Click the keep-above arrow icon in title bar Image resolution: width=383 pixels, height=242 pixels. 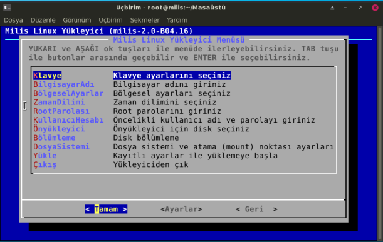pyautogui.click(x=332, y=8)
